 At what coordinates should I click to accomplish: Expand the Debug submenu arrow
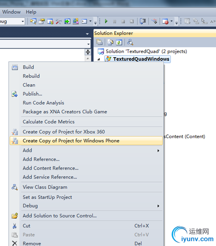click(x=158, y=206)
